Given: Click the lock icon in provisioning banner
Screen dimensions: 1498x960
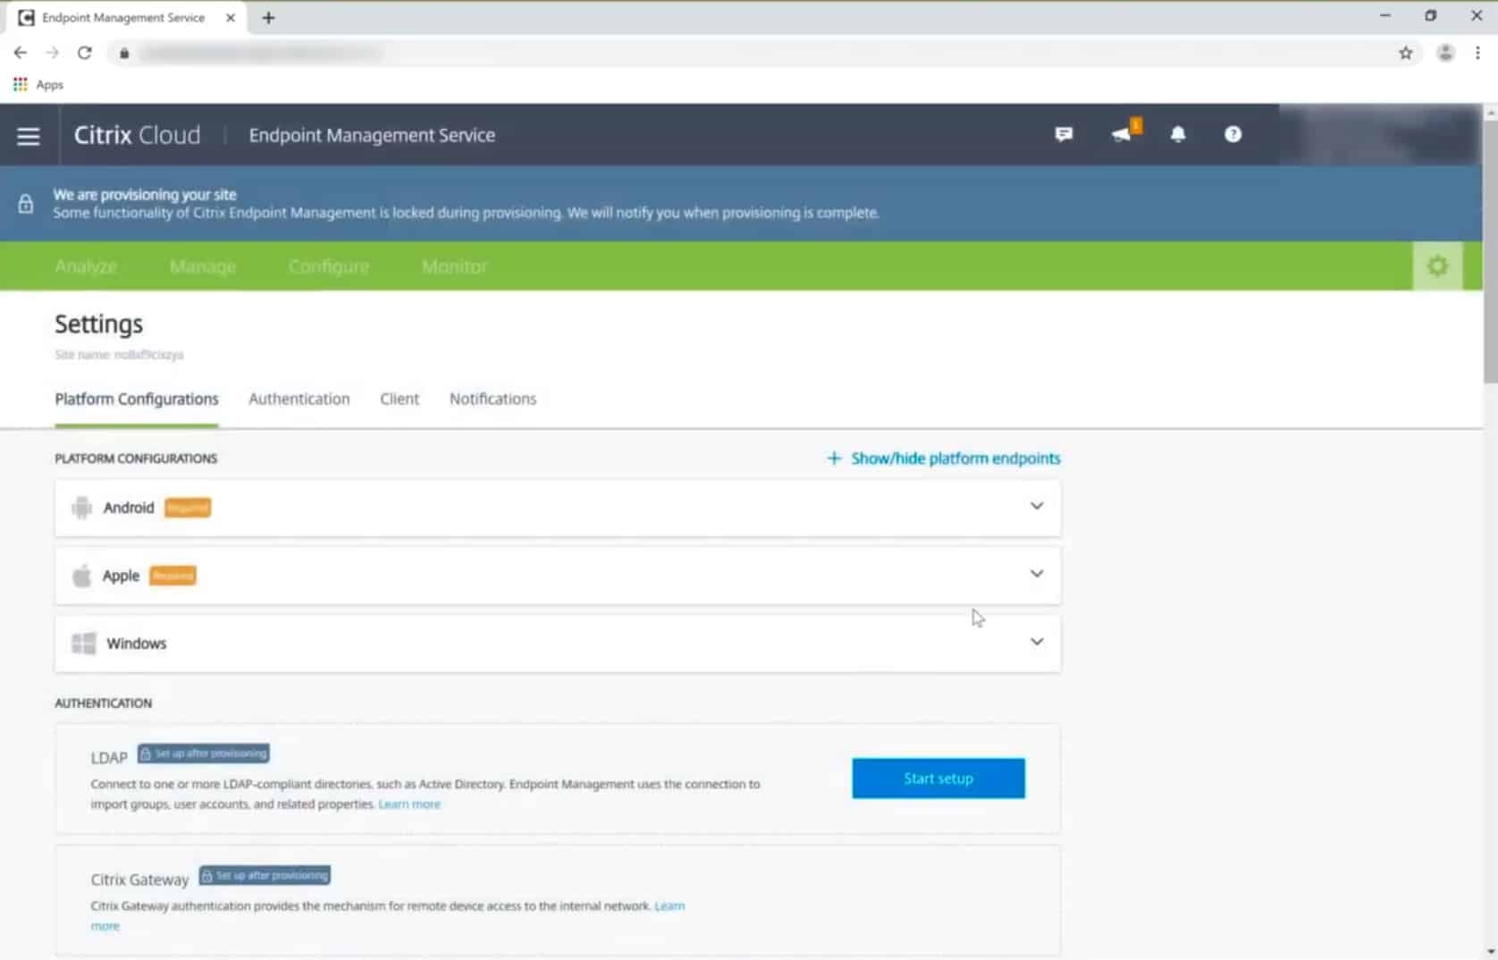Looking at the screenshot, I should (x=26, y=204).
